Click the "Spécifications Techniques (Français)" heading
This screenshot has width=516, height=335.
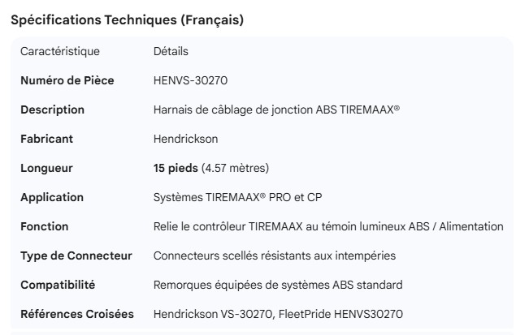click(x=127, y=20)
